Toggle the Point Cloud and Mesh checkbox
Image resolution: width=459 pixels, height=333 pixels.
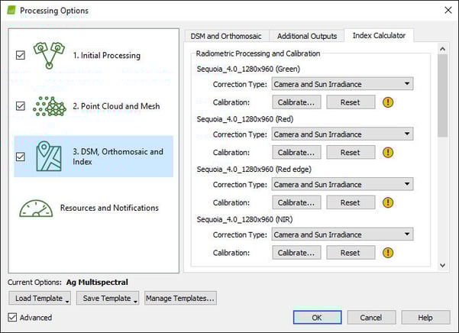pyautogui.click(x=21, y=106)
